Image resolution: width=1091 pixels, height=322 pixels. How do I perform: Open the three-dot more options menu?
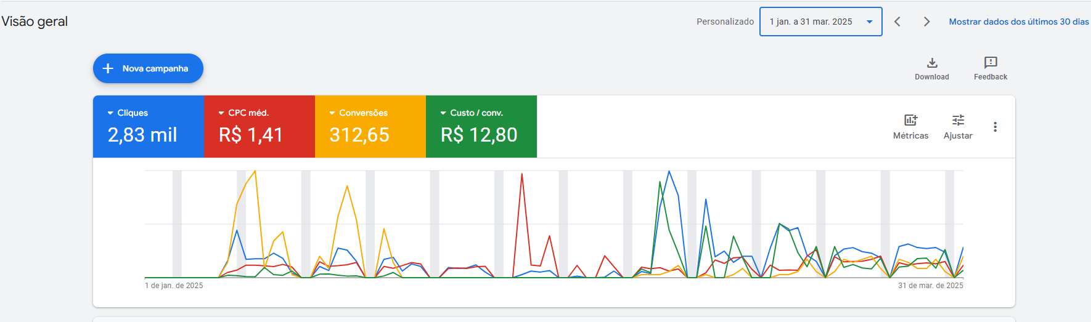995,127
